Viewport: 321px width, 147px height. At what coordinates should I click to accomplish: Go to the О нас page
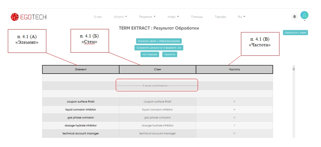98,17
